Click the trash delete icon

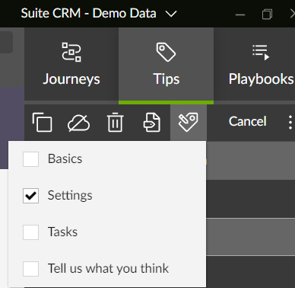(x=116, y=123)
